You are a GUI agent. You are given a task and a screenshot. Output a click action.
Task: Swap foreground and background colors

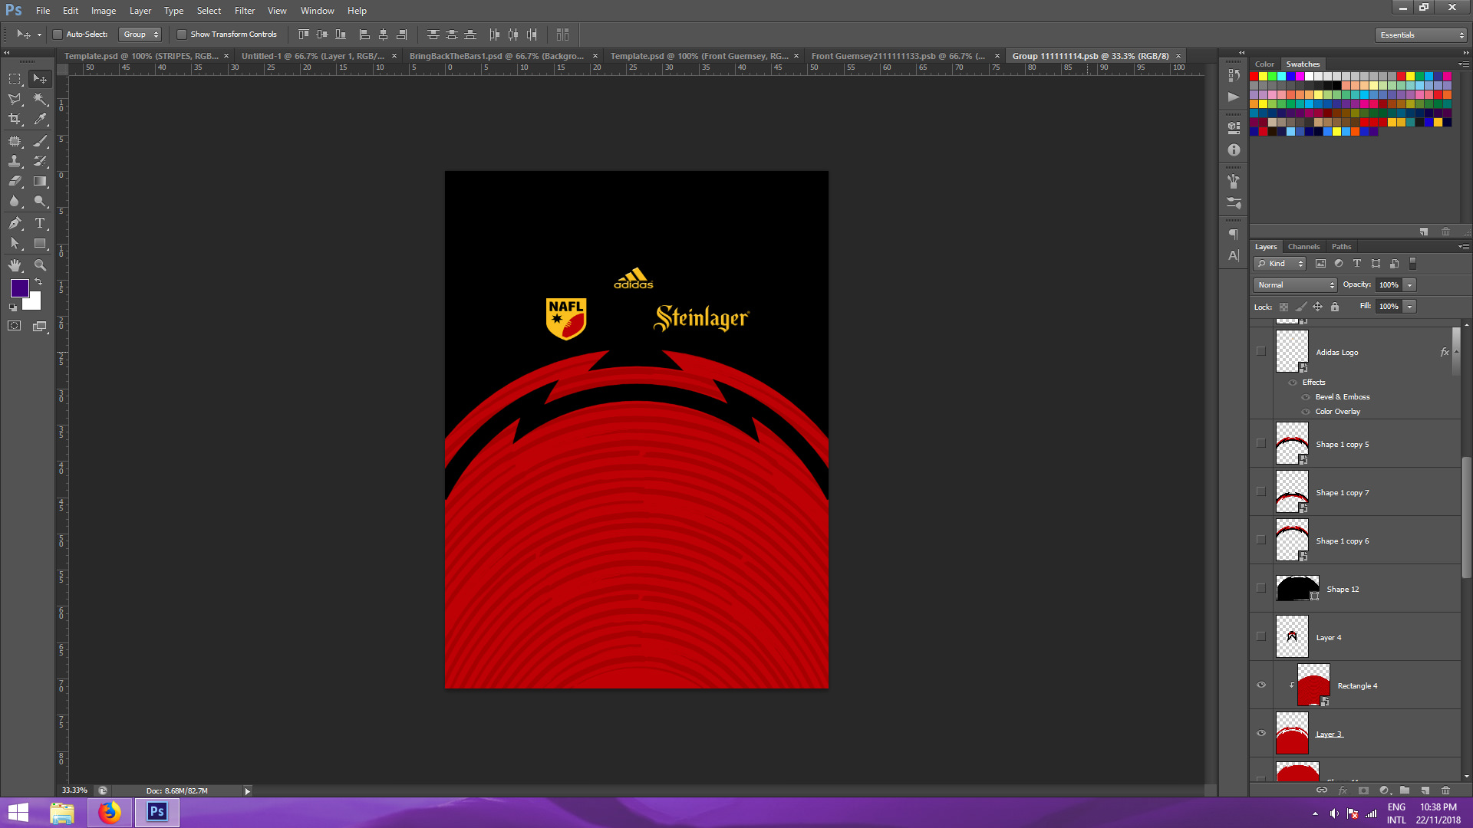click(39, 282)
